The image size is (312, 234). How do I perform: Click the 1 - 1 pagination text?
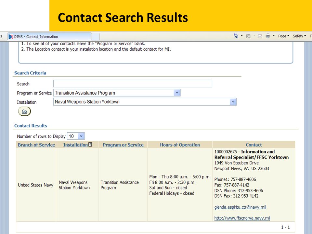point(285,227)
